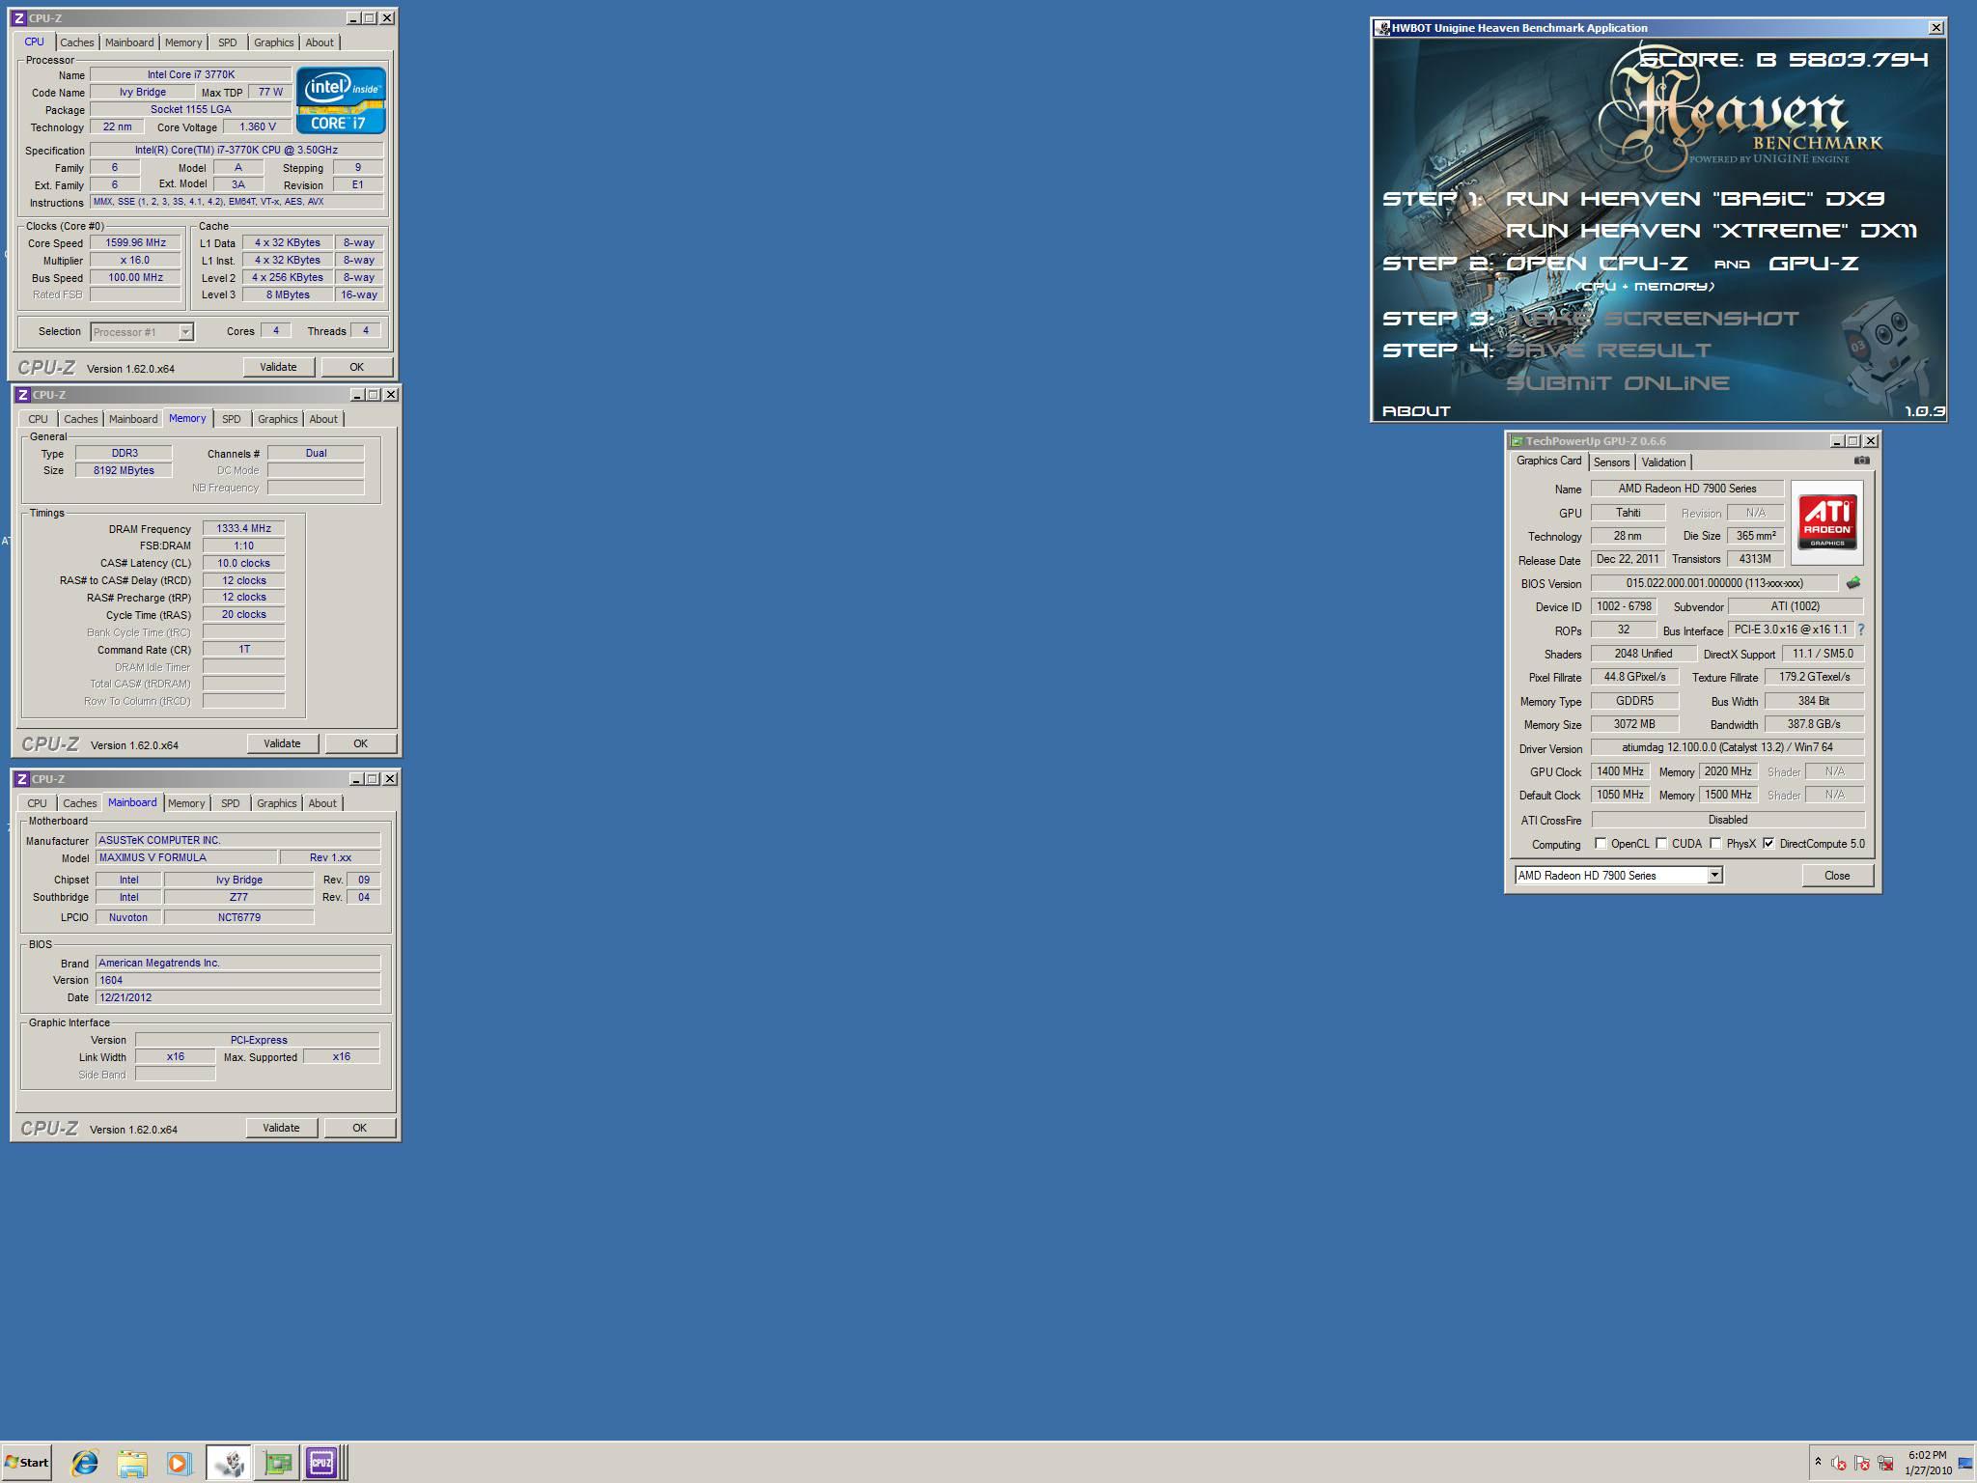The height and width of the screenshot is (1483, 1977).
Task: Launch Windows Media Player from the taskbar
Action: pyautogui.click(x=179, y=1463)
